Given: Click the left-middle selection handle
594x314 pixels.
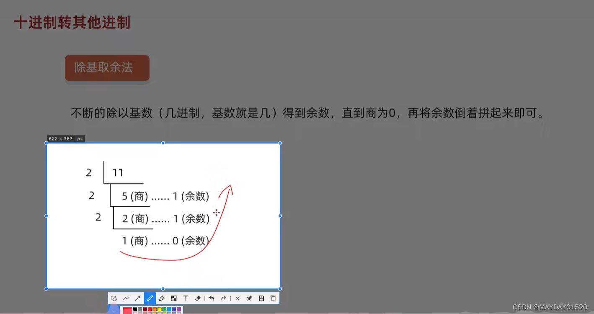Looking at the screenshot, I should click(x=46, y=216).
